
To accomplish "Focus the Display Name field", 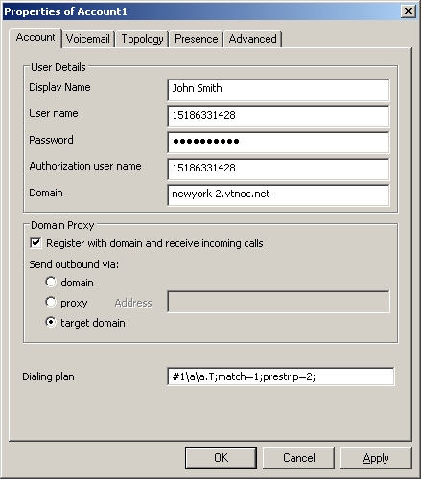I will click(278, 89).
